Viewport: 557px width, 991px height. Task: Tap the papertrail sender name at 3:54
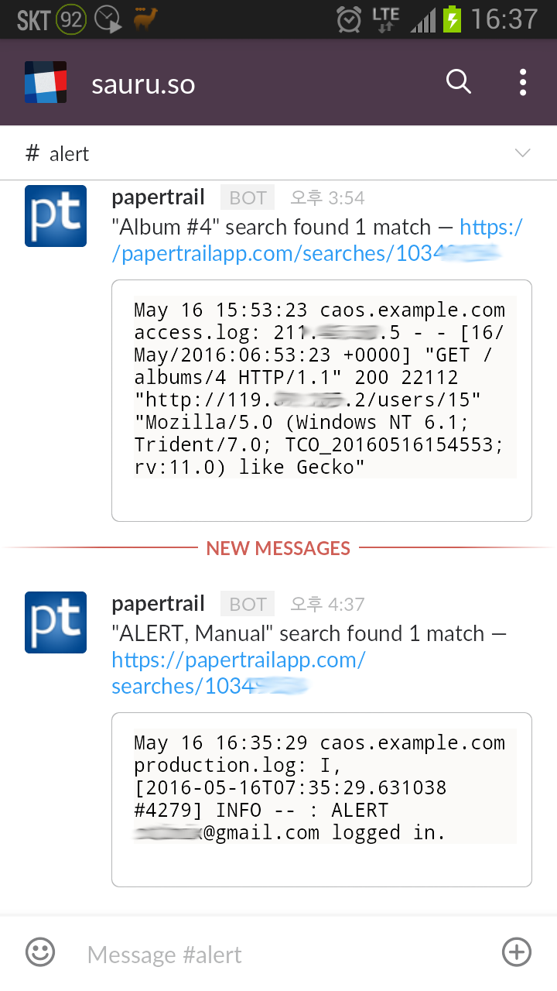click(x=158, y=197)
